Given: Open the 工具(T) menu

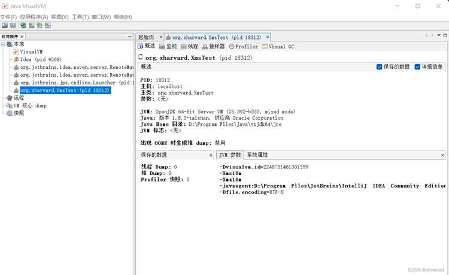Looking at the screenshot, I should pos(80,17).
